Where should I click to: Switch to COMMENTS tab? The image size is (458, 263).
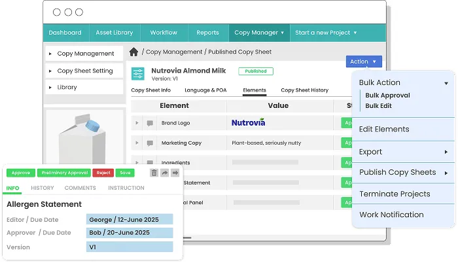(x=80, y=188)
